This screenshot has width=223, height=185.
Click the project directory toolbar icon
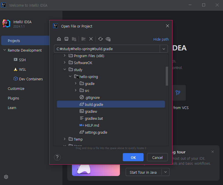point(74,39)
